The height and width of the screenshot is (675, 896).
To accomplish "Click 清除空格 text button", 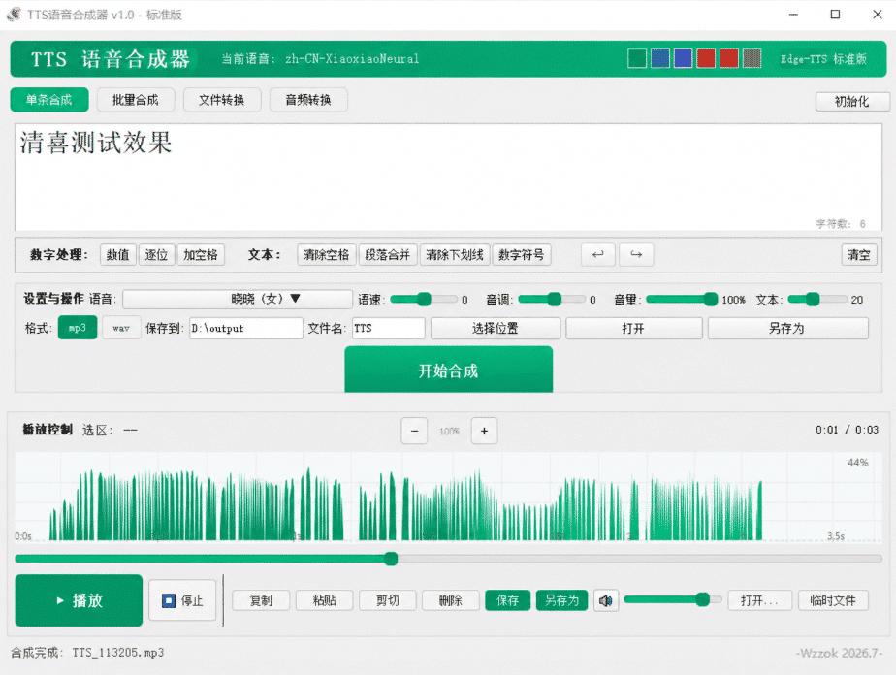I will coord(326,255).
